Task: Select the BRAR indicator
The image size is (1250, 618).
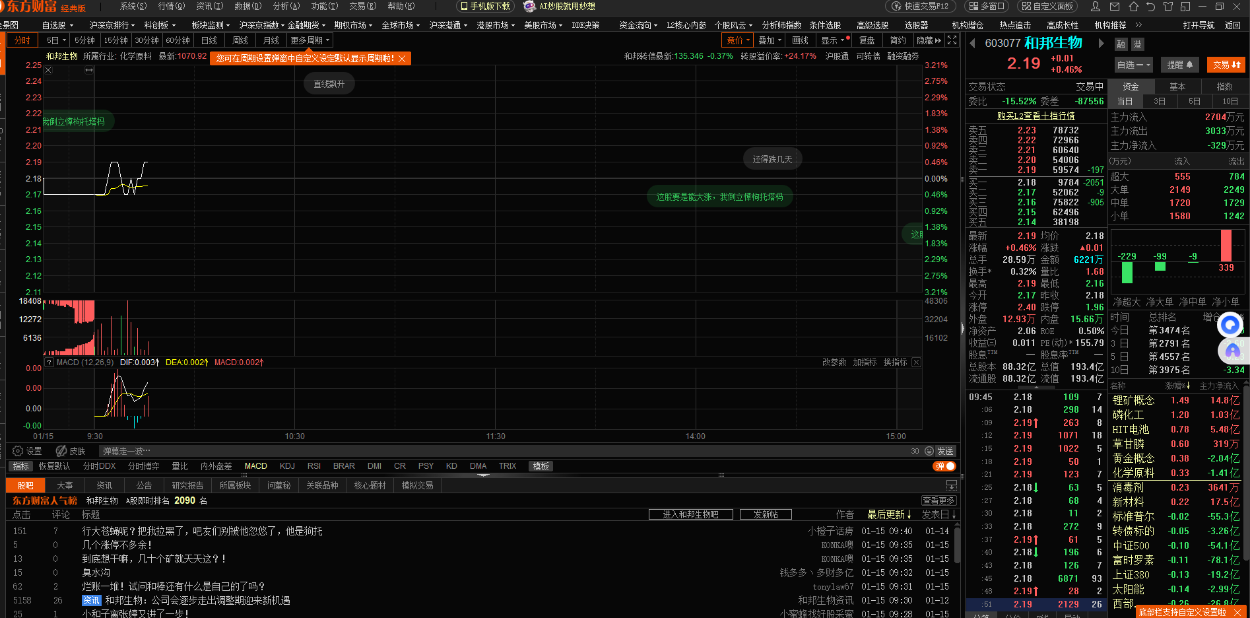Action: point(344,466)
